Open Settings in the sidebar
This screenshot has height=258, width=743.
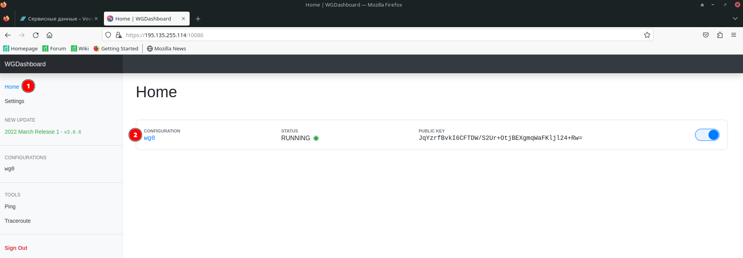tap(14, 101)
